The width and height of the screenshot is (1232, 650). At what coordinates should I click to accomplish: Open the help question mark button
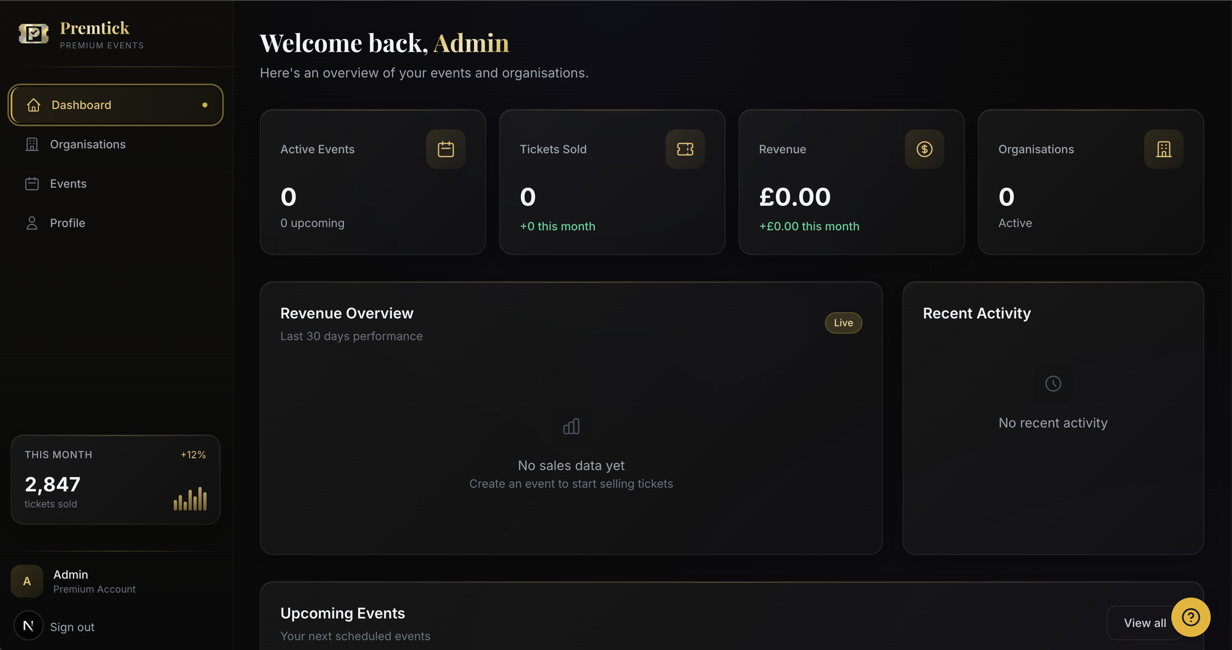pyautogui.click(x=1190, y=617)
